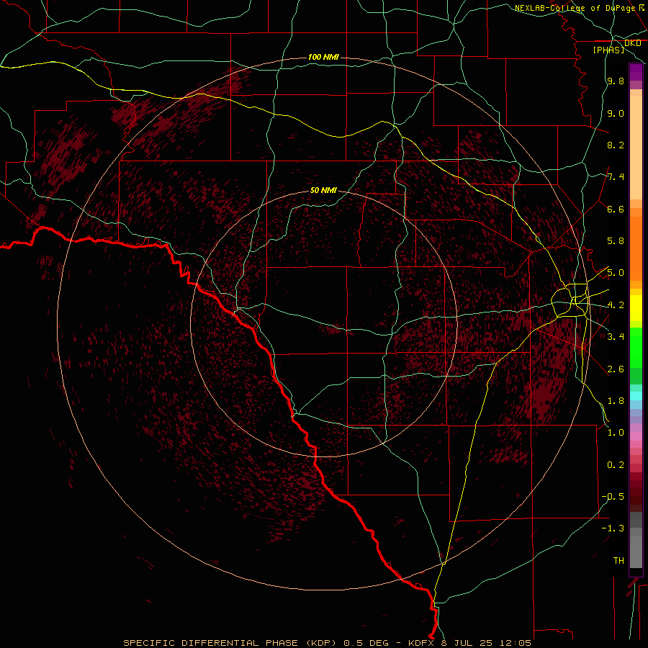Image resolution: width=648 pixels, height=648 pixels.
Task: Pick the bright green segment of color bar
Action: click(636, 348)
